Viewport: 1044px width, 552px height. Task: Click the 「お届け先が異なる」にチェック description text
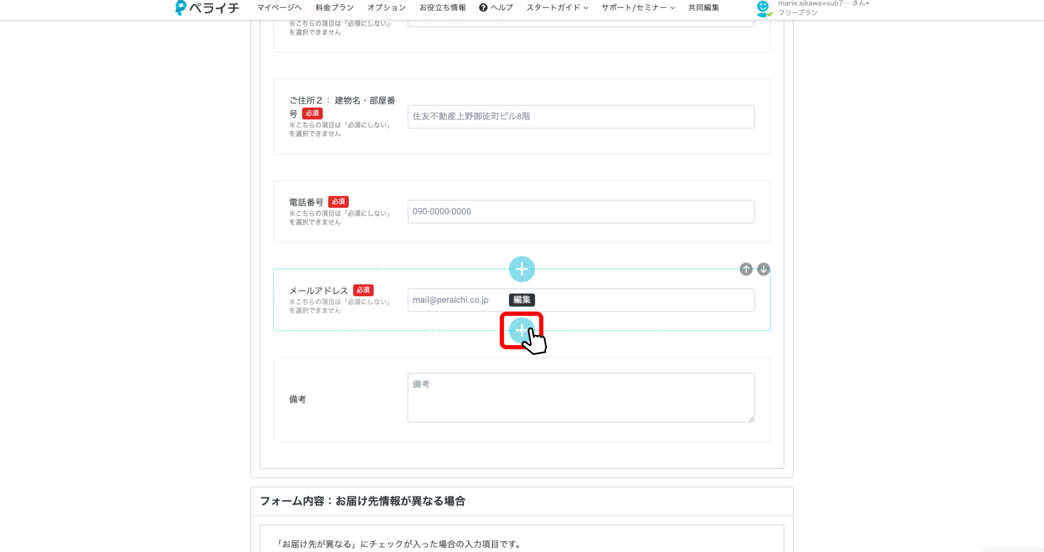[399, 544]
